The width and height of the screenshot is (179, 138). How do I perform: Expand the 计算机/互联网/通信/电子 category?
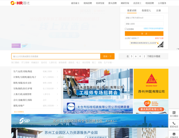click(x=57, y=77)
